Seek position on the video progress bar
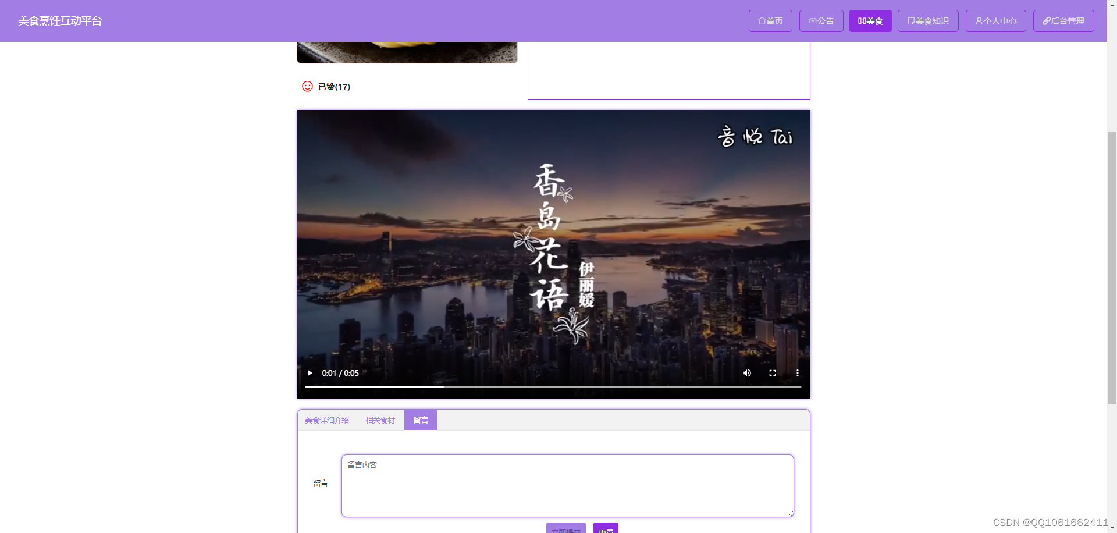Screen dimensions: 1117x533 (553, 386)
